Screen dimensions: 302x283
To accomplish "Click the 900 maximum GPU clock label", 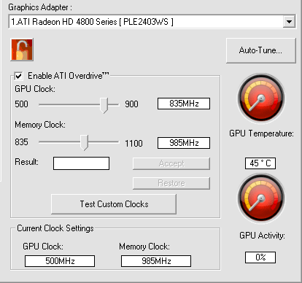I will [131, 104].
